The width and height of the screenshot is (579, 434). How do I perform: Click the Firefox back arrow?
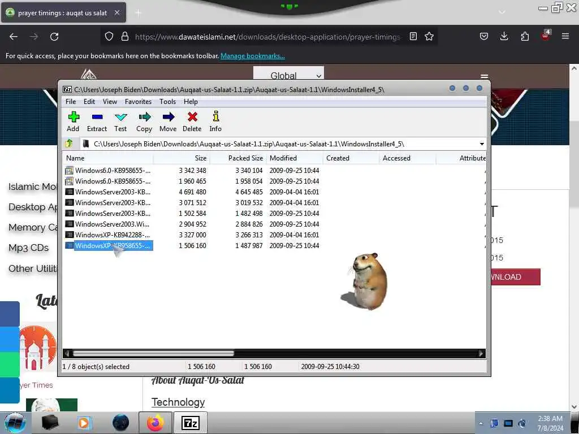[14, 37]
